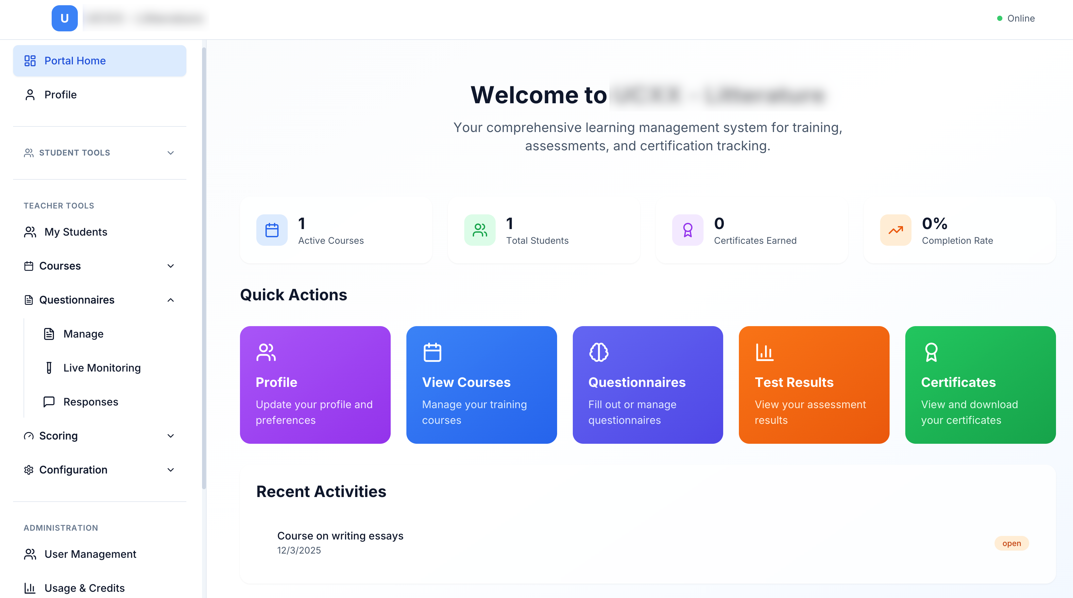
Task: Open the Live Monitoring thermometer icon
Action: tap(49, 368)
